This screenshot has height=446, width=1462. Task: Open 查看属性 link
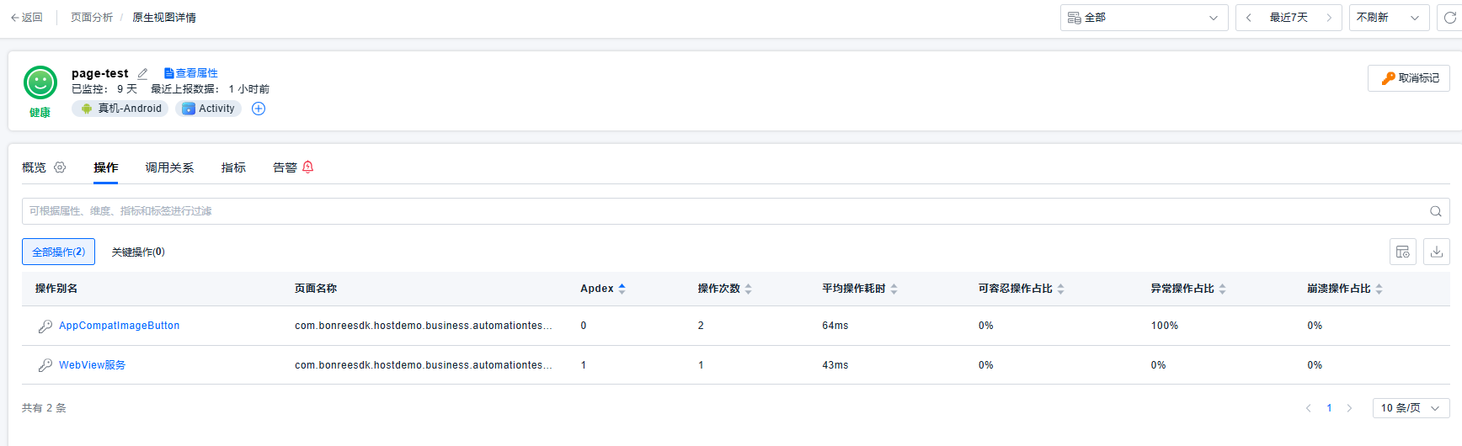[191, 73]
